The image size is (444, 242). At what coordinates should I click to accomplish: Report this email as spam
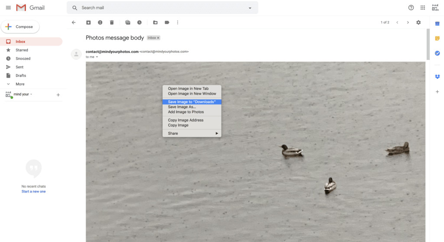100,23
